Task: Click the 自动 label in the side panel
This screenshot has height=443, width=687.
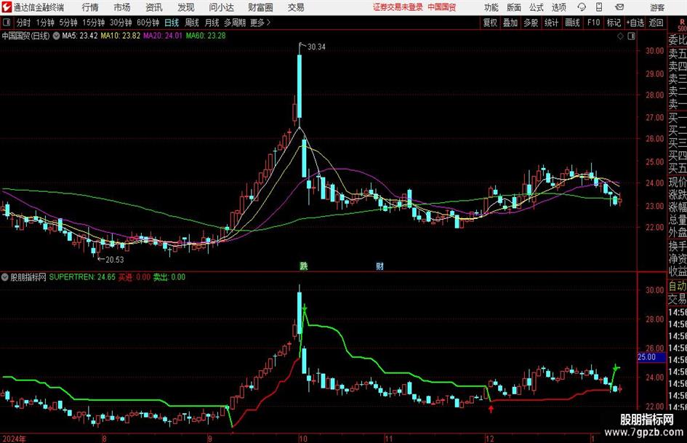Action: point(678,286)
